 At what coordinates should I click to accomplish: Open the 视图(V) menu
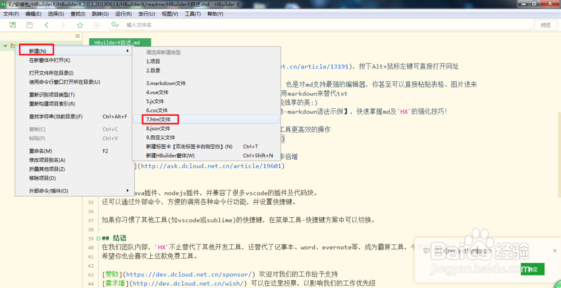(169, 14)
